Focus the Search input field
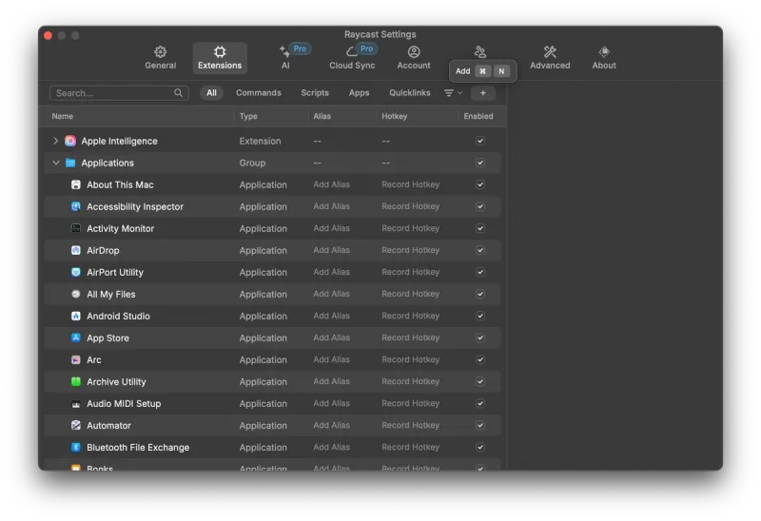The width and height of the screenshot is (761, 521). [x=119, y=92]
